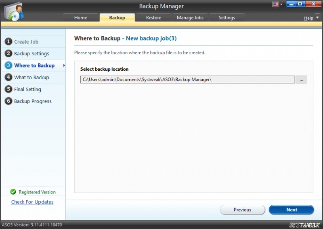Click the step 1 number icon for Create Job

[8, 42]
